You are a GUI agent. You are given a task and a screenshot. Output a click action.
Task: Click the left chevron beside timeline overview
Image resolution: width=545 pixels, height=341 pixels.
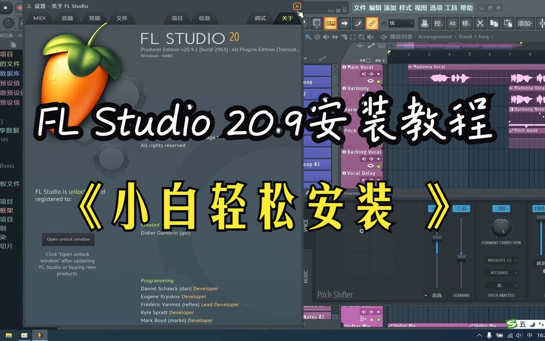pos(391,45)
